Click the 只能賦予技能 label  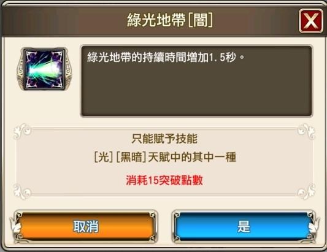(x=164, y=139)
